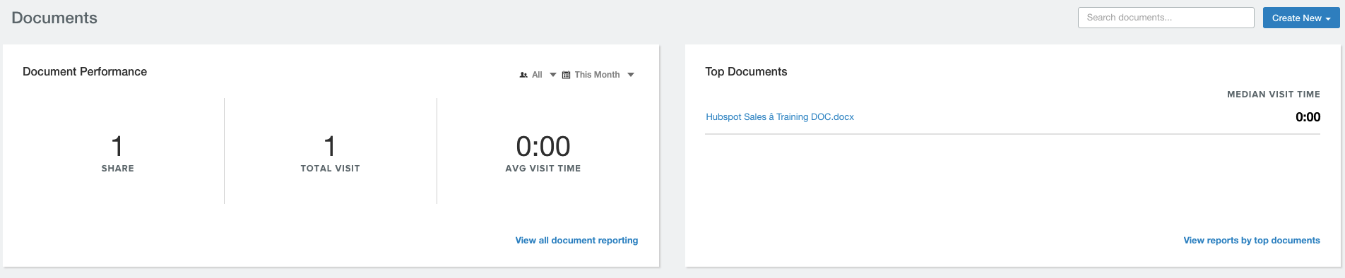Click the TOTAL VISIT label
The image size is (1345, 278).
tap(331, 169)
